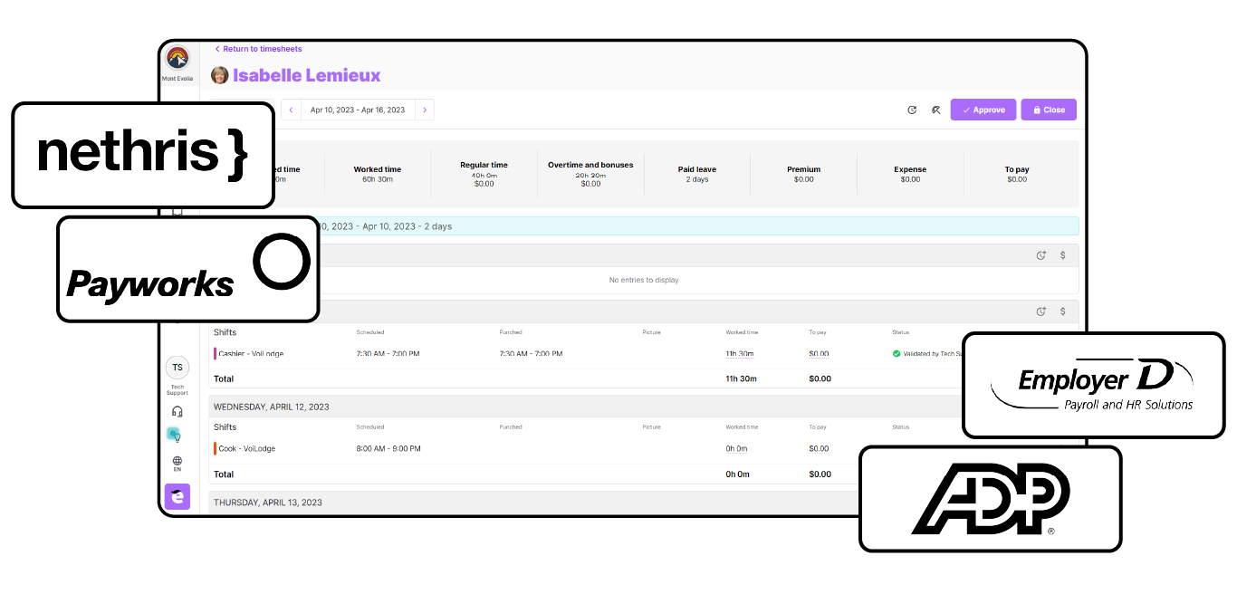The height and width of the screenshot is (594, 1237).
Task: Open the Apr 10 - Apr 16 date range picker
Action: pyautogui.click(x=358, y=110)
